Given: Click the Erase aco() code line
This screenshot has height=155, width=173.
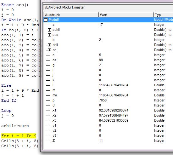Looking at the screenshot, I should 15,5.
